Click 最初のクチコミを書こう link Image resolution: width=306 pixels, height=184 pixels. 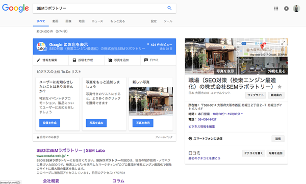pyautogui.click(x=205, y=158)
